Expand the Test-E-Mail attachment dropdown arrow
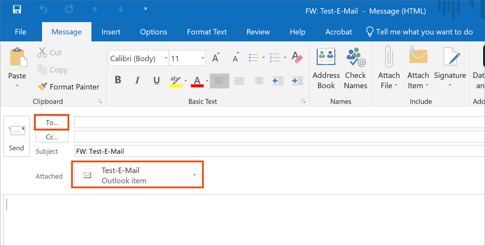The image size is (485, 246). tap(194, 175)
